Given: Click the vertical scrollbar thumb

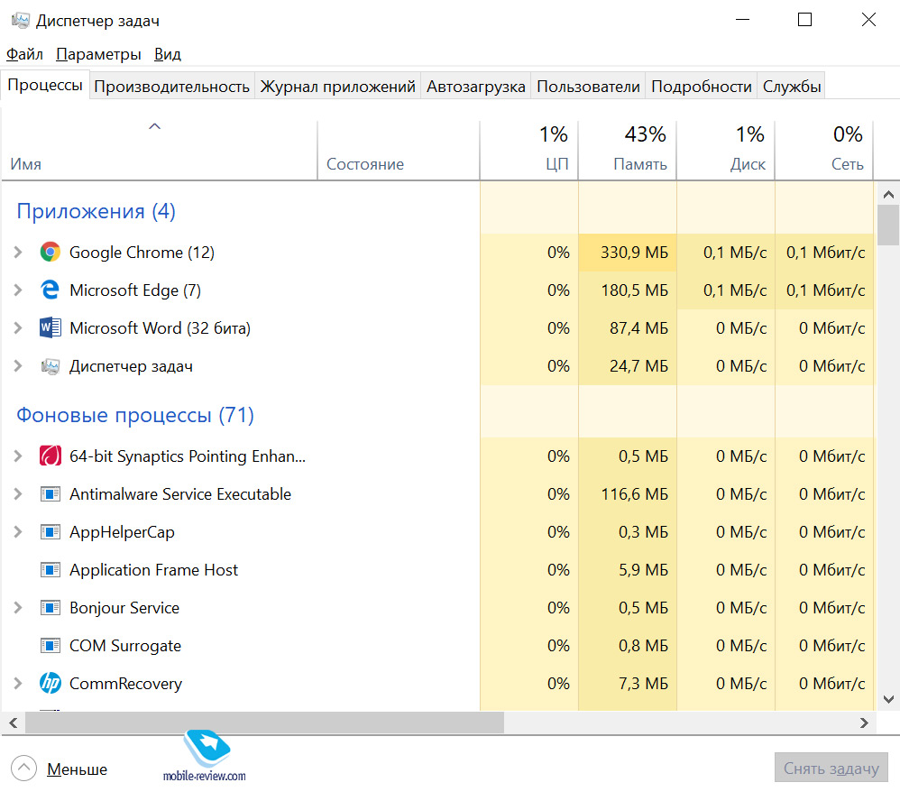Looking at the screenshot, I should 888,226.
